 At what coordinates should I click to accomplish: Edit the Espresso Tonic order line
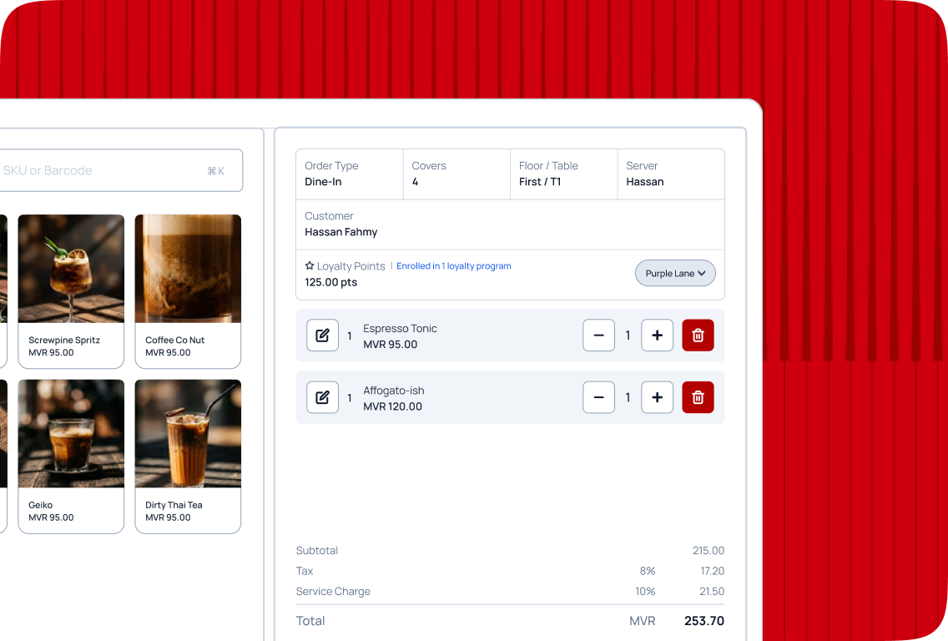(322, 335)
